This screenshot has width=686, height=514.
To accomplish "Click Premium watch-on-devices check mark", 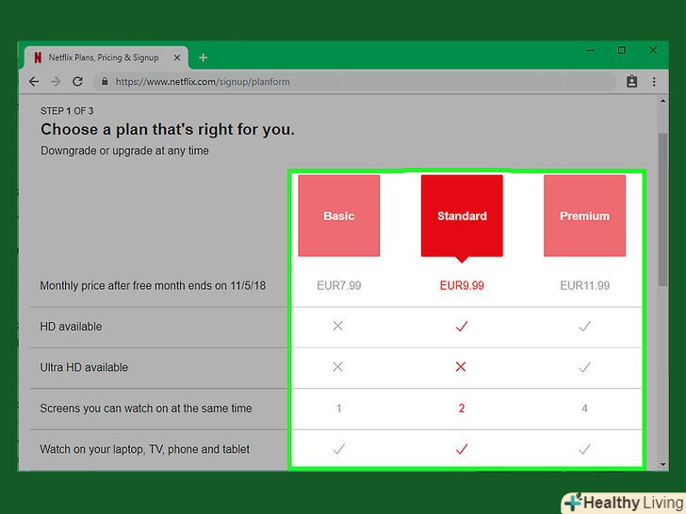I will pyautogui.click(x=584, y=449).
